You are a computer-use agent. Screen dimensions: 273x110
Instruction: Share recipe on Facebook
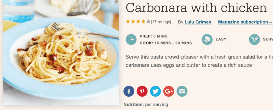coord(129,92)
